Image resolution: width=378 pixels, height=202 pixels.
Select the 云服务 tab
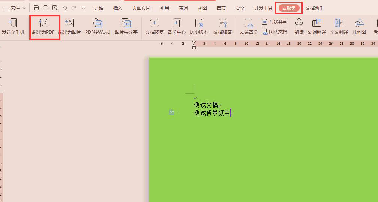tap(289, 8)
